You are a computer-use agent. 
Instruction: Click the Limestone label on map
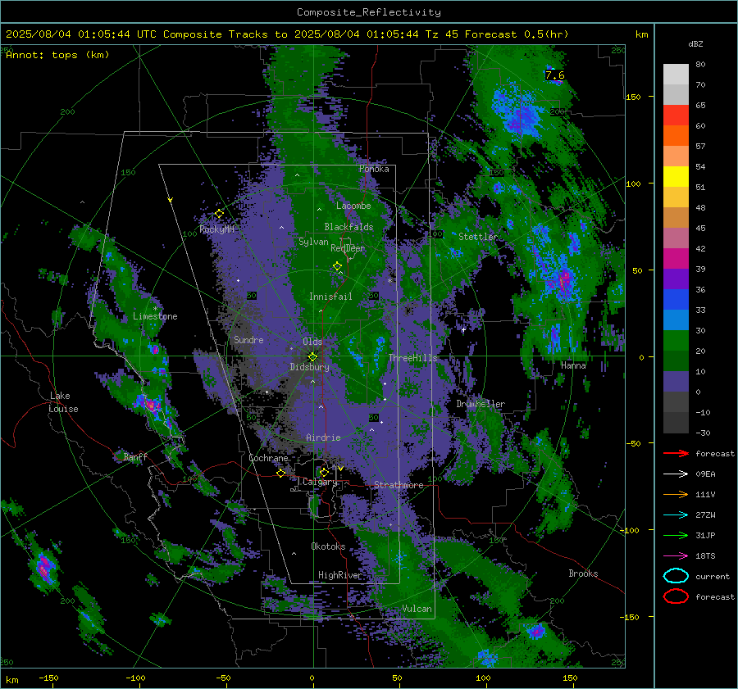point(155,316)
